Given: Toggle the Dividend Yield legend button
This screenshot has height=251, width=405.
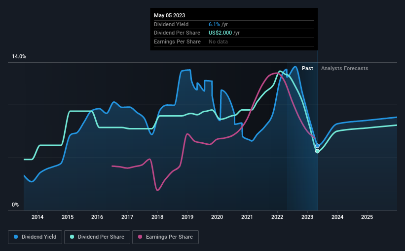Looking at the screenshot, I should 35,237.
